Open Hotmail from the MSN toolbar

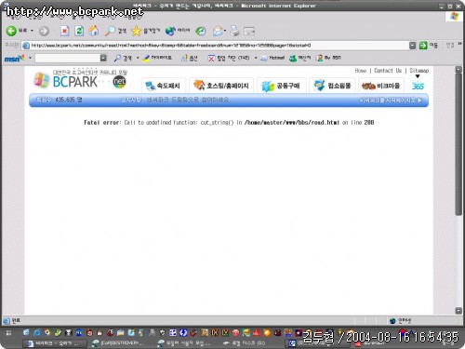click(272, 58)
